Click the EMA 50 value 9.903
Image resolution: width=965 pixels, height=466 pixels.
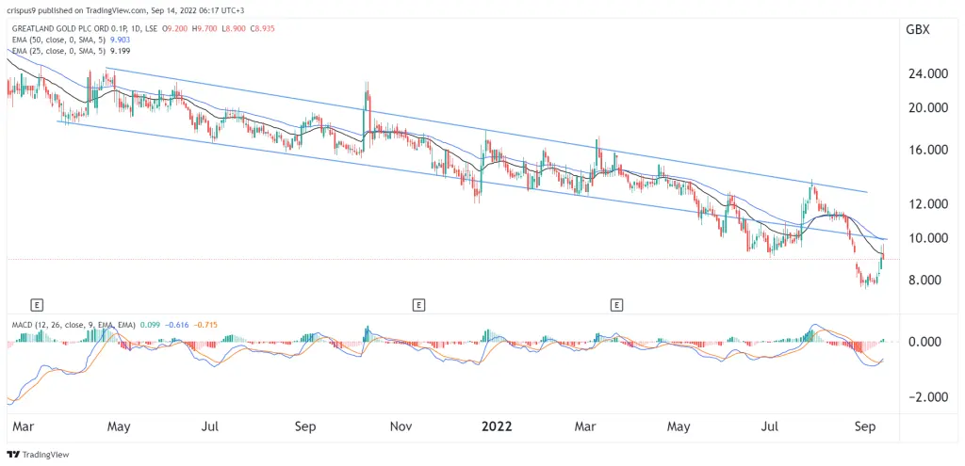tap(120, 39)
